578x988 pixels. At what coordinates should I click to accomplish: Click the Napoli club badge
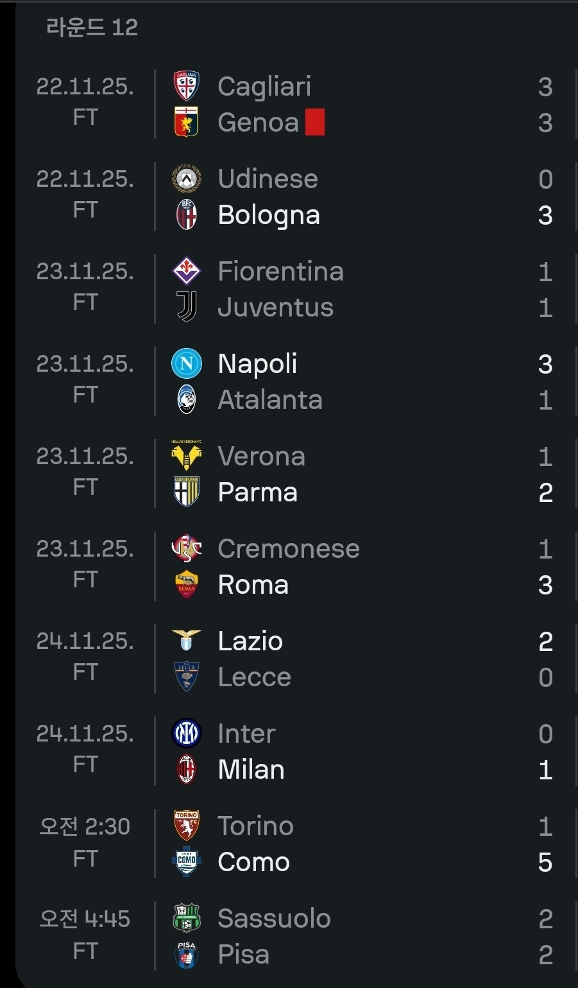tap(187, 364)
